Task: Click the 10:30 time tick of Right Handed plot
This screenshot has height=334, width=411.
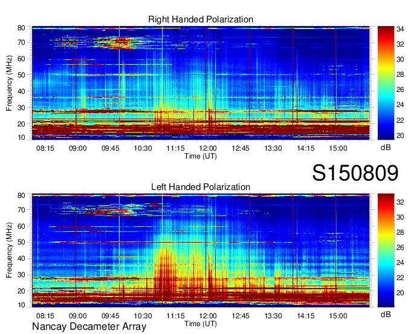Action: click(x=143, y=148)
